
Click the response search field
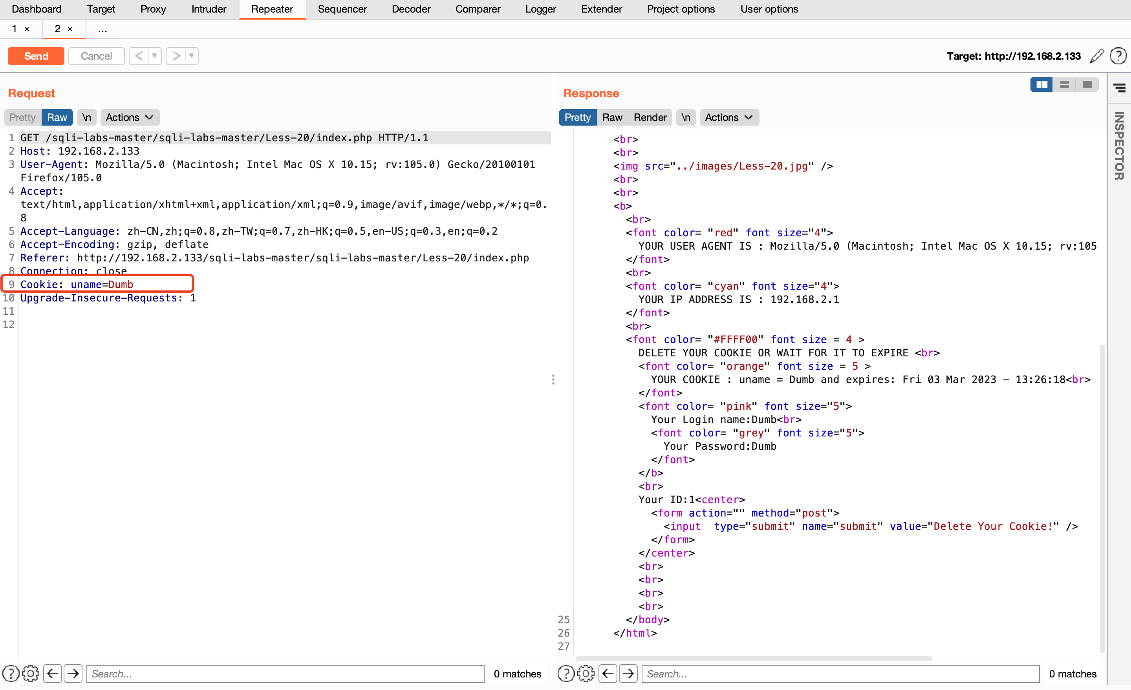click(x=840, y=674)
